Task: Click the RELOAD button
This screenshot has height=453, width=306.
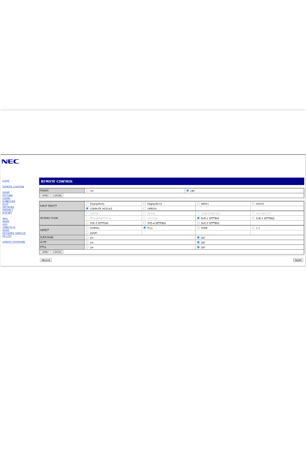Action: coord(46,260)
